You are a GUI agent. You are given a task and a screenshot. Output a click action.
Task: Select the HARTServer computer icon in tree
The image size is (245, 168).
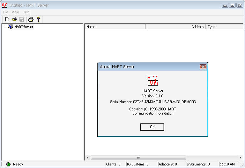(x=11, y=26)
